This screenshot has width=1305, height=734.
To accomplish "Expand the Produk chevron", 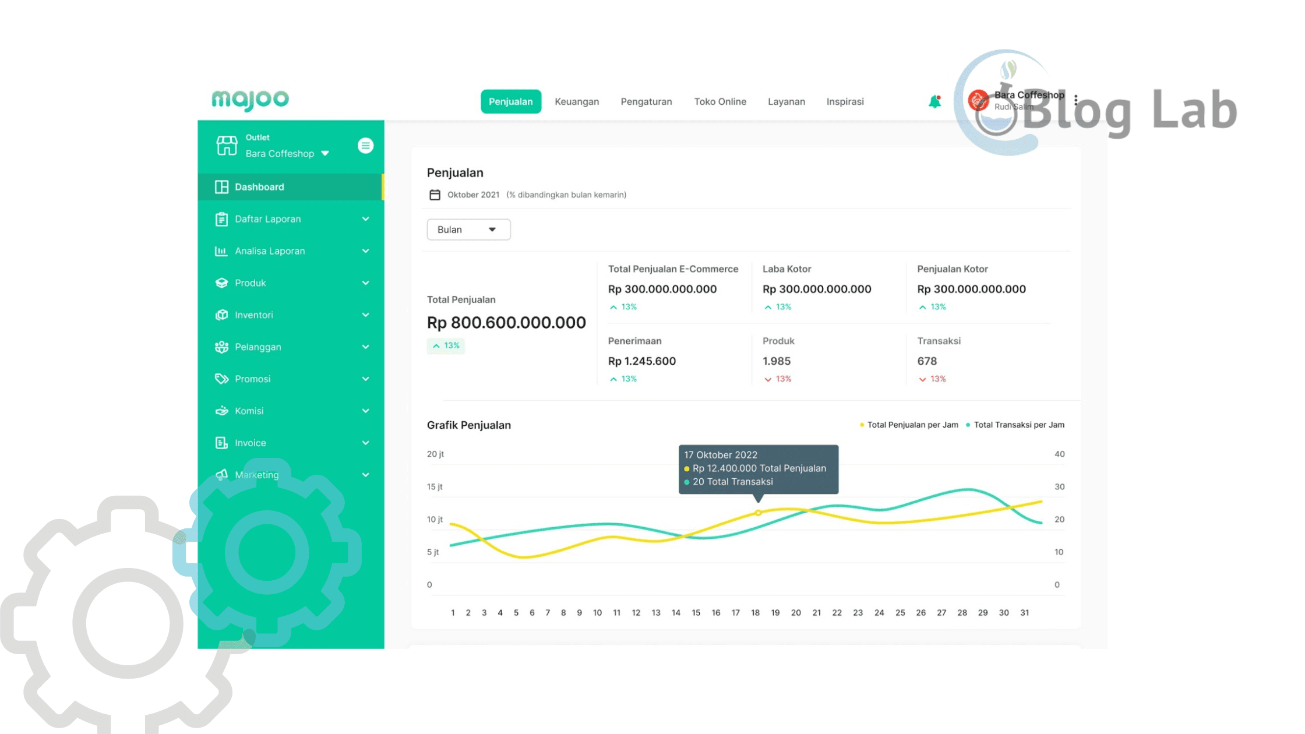I will click(365, 283).
